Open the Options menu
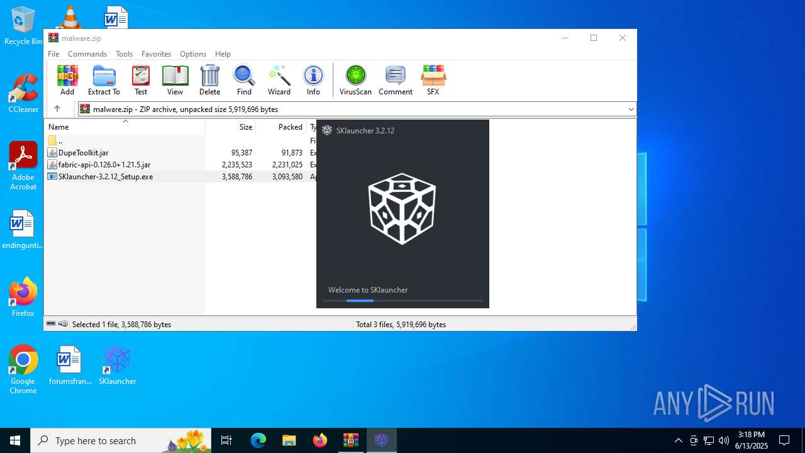 point(193,54)
